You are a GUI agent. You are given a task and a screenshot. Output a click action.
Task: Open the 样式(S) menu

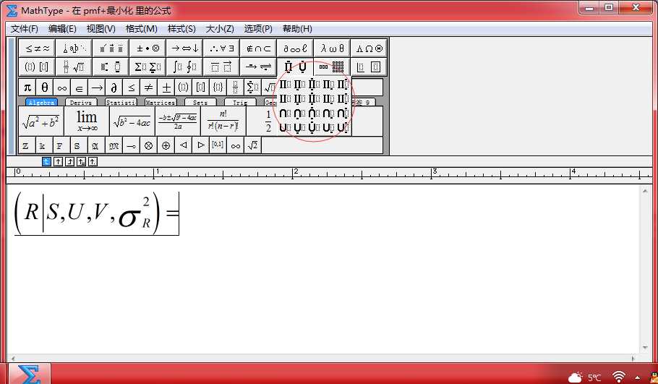(x=181, y=28)
